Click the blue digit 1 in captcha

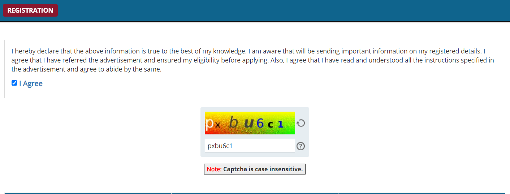coord(281,125)
